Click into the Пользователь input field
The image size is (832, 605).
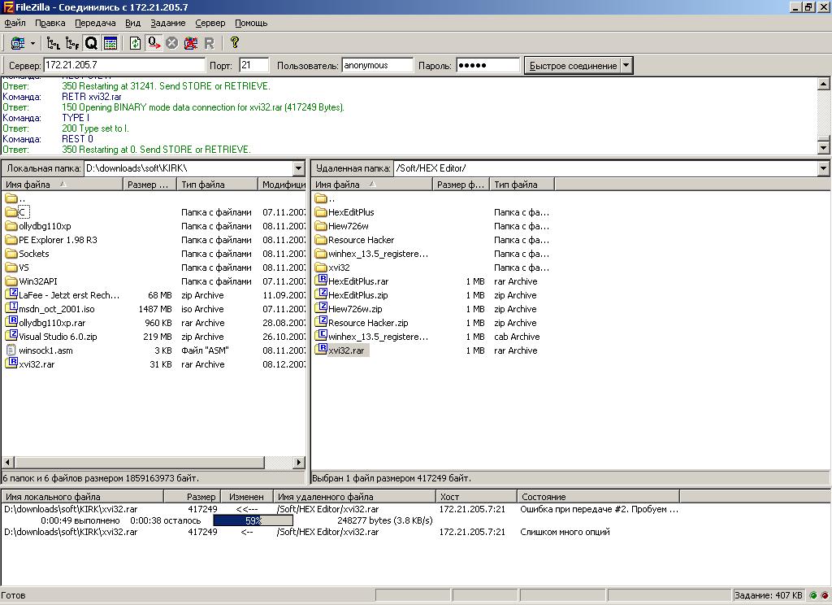click(x=377, y=66)
